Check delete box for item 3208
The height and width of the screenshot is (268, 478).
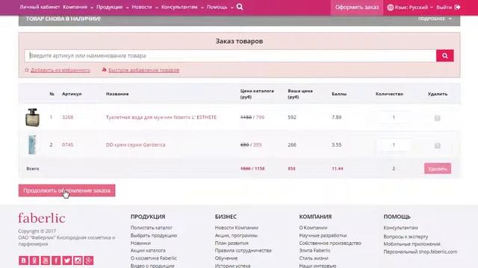(438, 118)
